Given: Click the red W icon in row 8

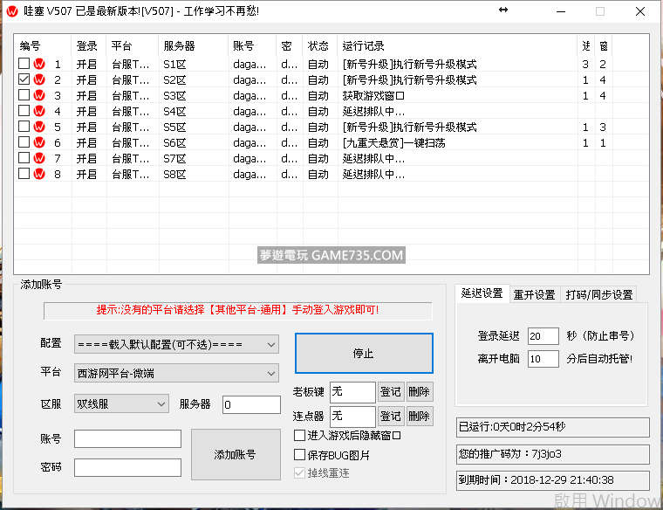Looking at the screenshot, I should (39, 174).
